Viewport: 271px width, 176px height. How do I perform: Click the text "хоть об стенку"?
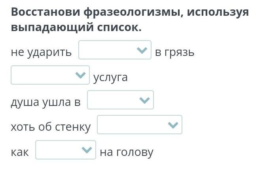pos(51,127)
